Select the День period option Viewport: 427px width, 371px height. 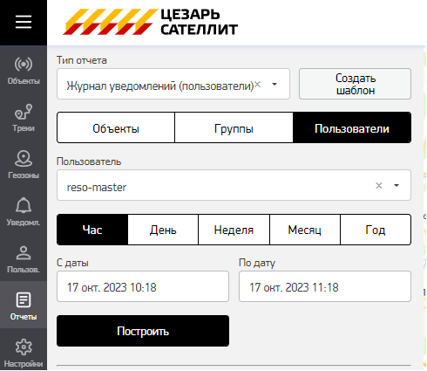point(163,230)
